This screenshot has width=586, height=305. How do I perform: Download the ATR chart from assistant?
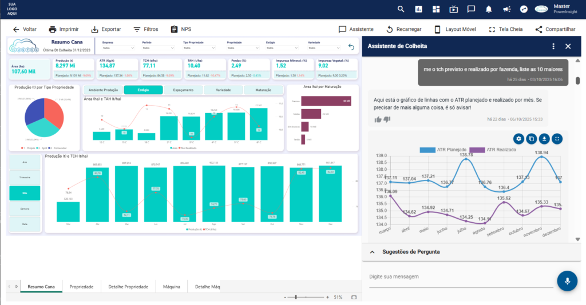click(x=544, y=139)
